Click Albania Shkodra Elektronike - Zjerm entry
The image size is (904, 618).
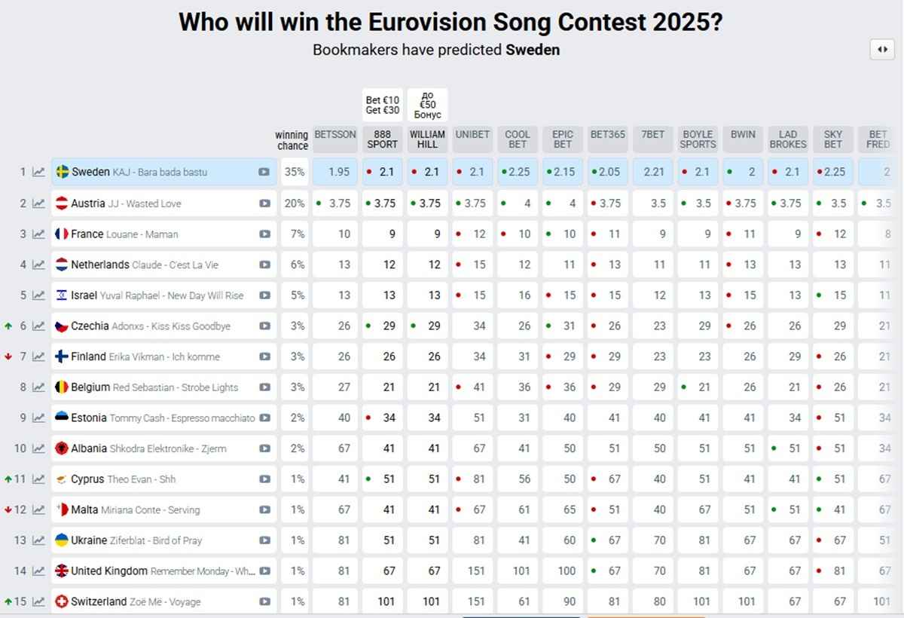[x=148, y=448]
